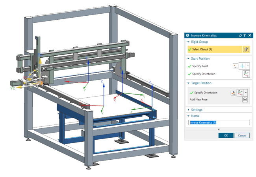The image size is (256, 177).
Task: Open the point type dropdown arrow
Action: [248, 66]
